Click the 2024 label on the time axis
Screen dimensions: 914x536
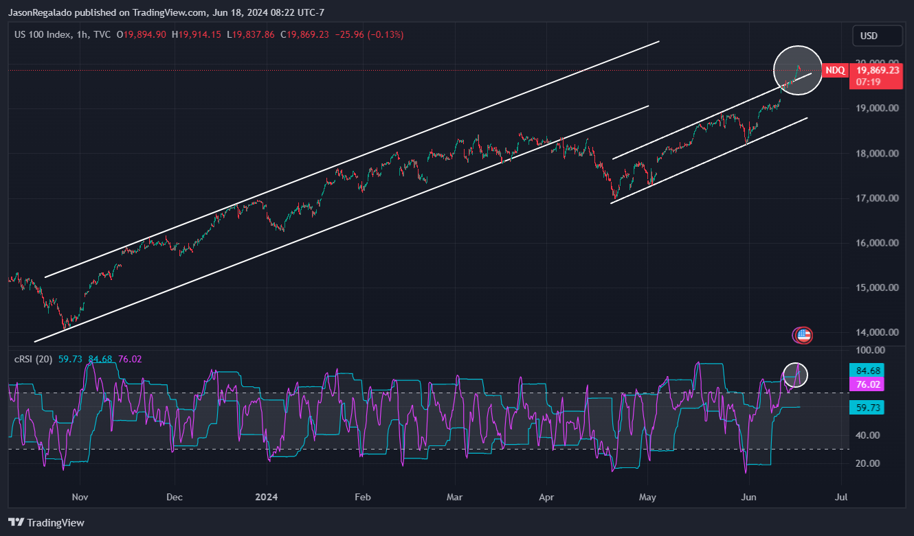click(267, 497)
